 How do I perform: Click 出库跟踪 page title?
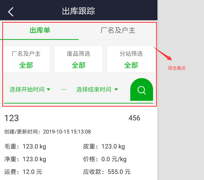coord(78,11)
